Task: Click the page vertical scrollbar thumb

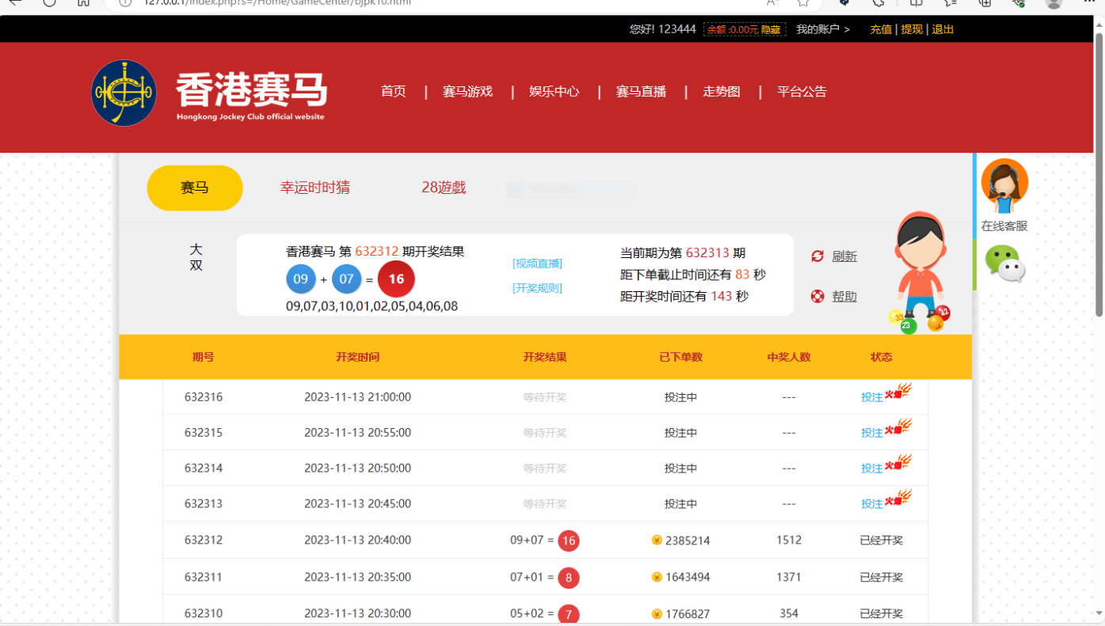Action: pos(1099,176)
